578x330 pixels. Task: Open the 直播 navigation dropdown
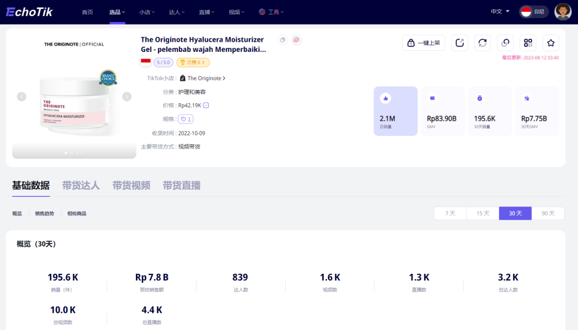(x=207, y=12)
